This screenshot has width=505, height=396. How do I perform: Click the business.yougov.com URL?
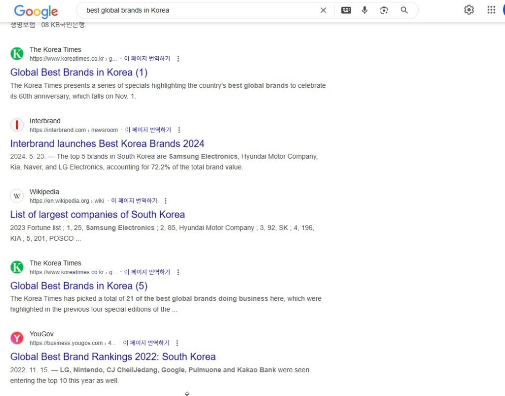pos(73,343)
